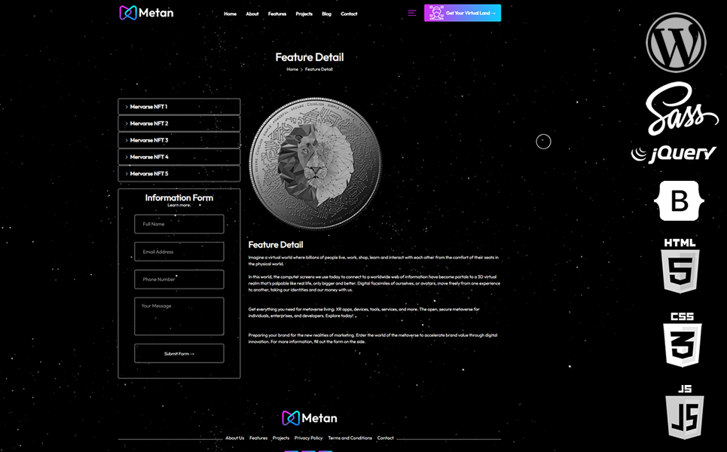
Task: Click the HTML5 badge icon
Action: (680, 266)
